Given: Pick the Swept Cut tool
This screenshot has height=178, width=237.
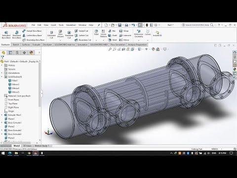Looking at the screenshot, I should click(81, 31).
